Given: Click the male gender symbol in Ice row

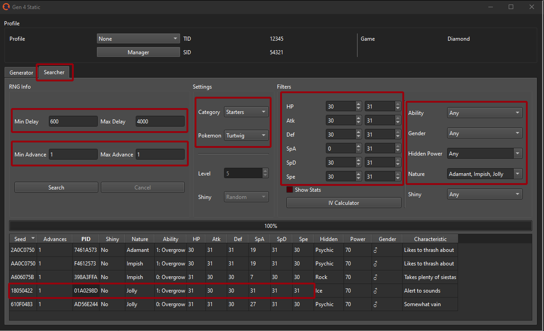Looking at the screenshot, I should pyautogui.click(x=375, y=291).
